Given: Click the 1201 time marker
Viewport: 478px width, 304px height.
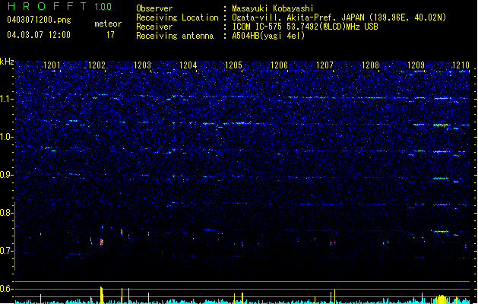Looking at the screenshot, I should click(x=52, y=65).
